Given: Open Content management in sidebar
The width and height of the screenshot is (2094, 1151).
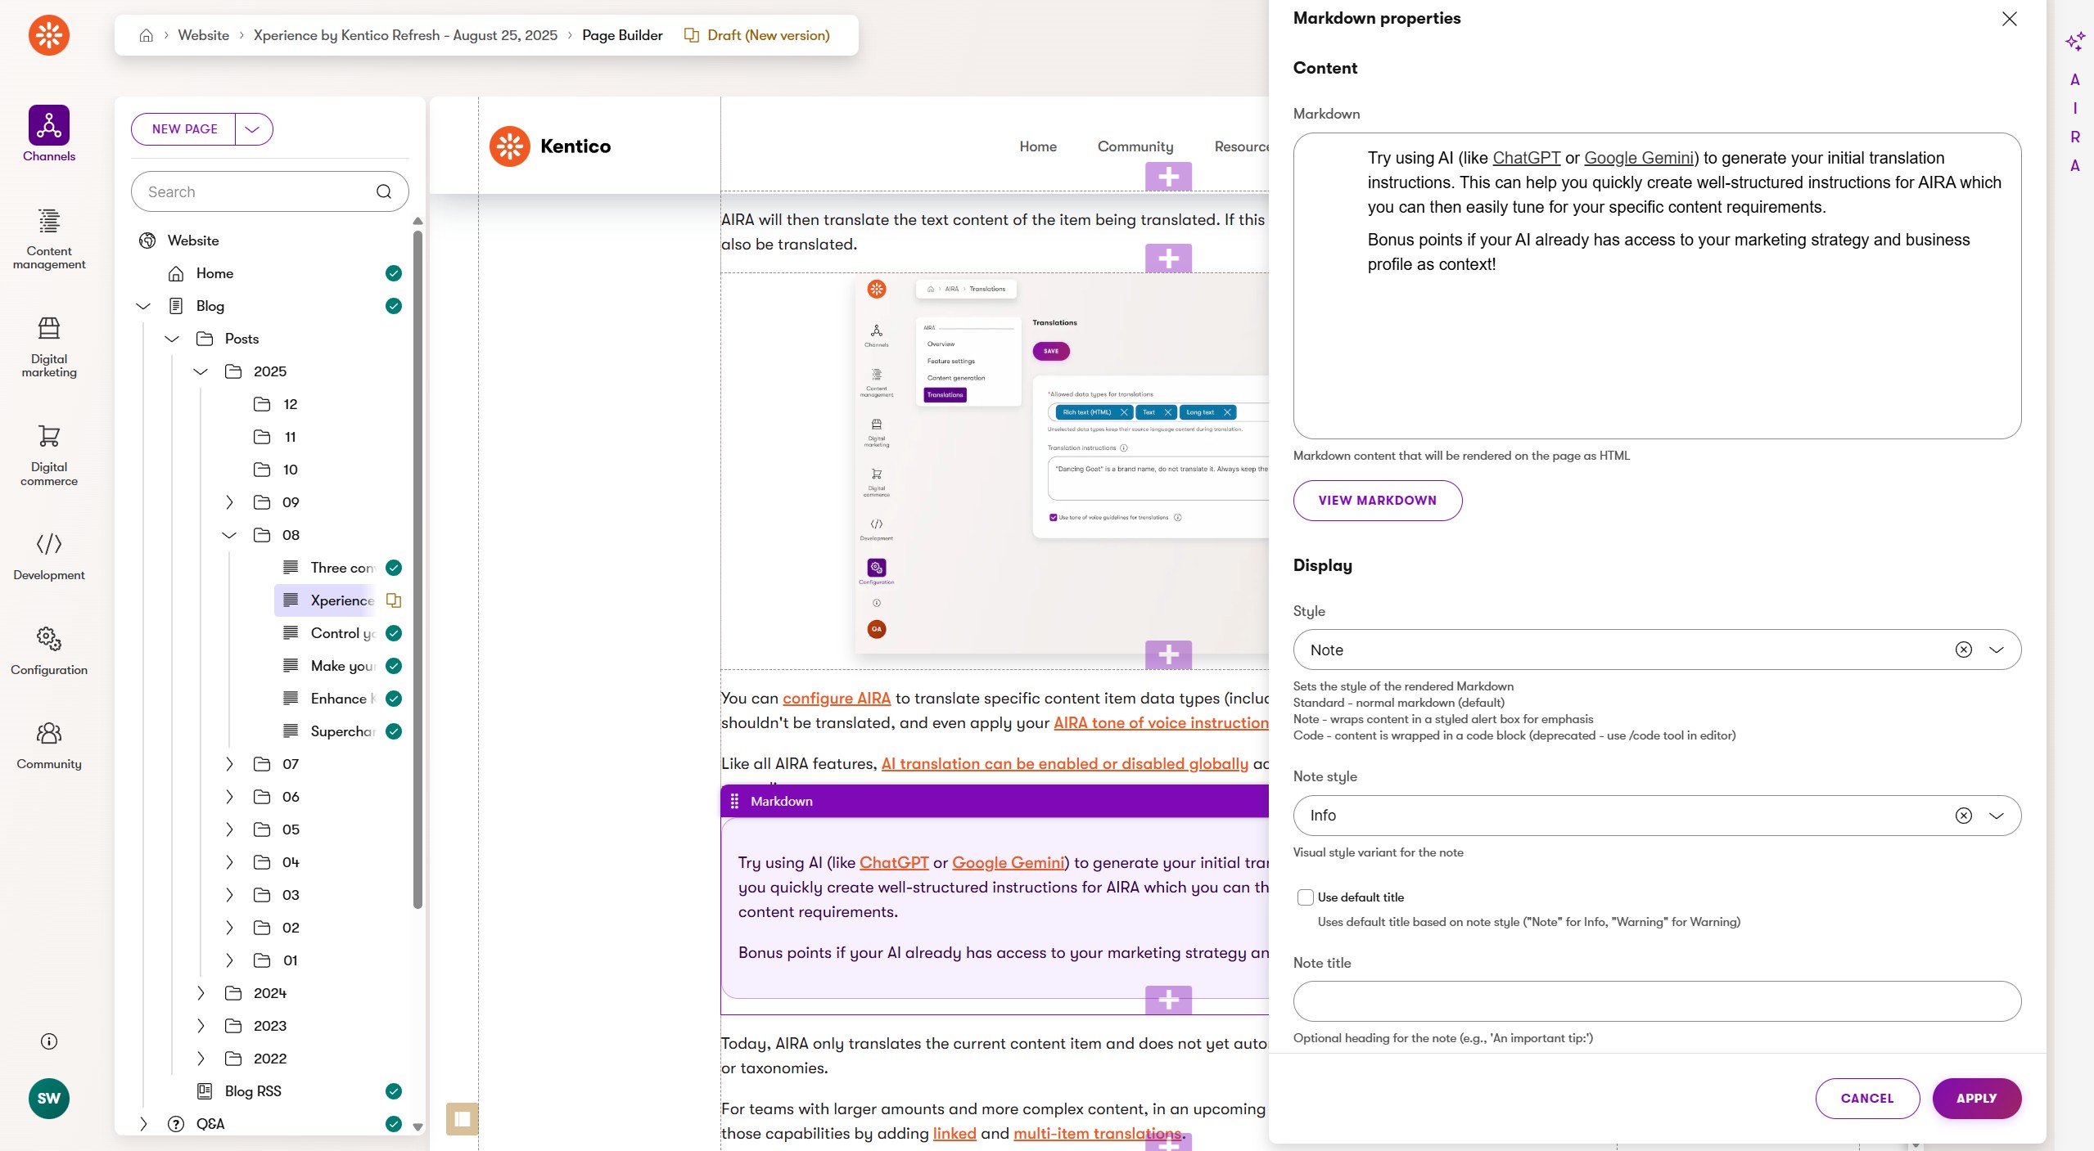Looking at the screenshot, I should 48,221.
